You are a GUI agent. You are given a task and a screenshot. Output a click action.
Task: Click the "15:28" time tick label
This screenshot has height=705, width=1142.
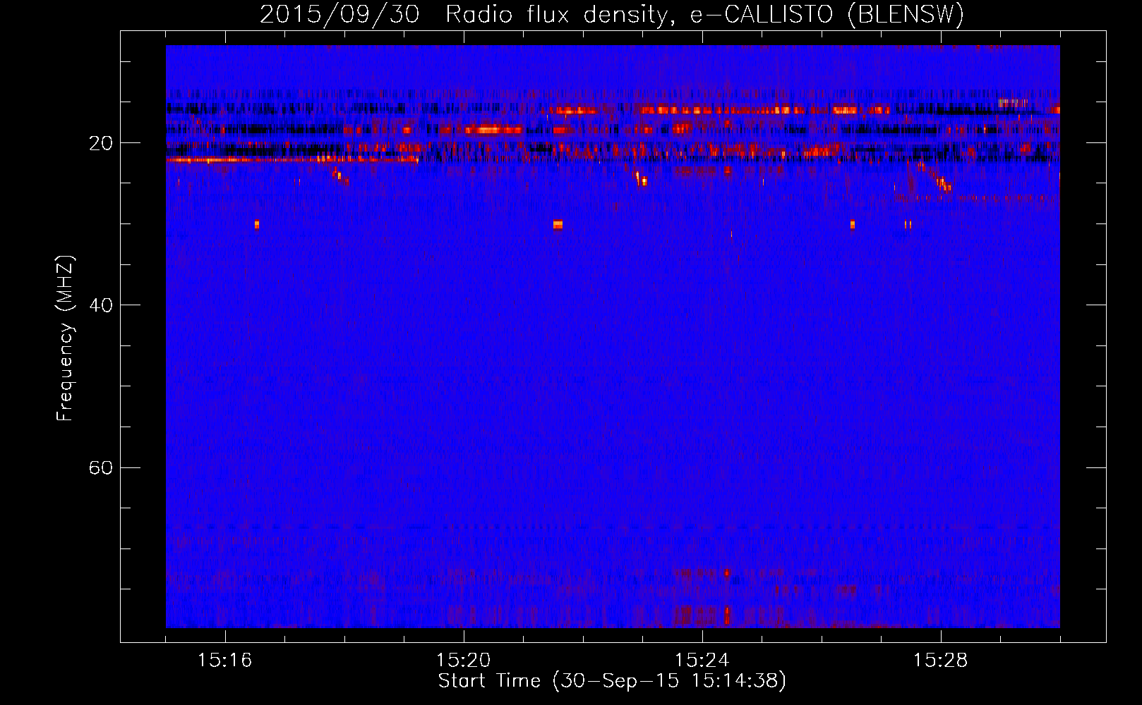(941, 661)
